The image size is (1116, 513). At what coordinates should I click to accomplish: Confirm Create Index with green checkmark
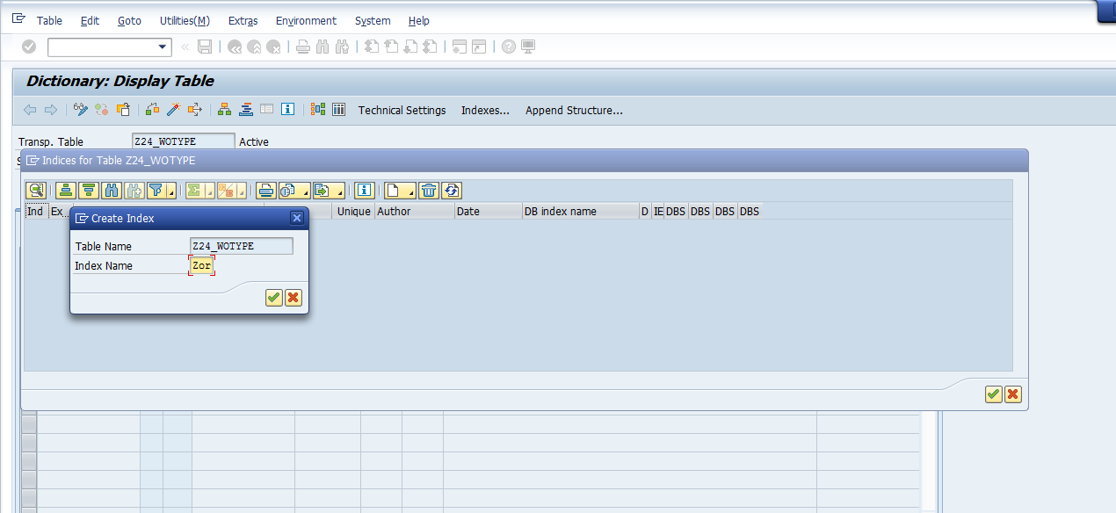274,298
